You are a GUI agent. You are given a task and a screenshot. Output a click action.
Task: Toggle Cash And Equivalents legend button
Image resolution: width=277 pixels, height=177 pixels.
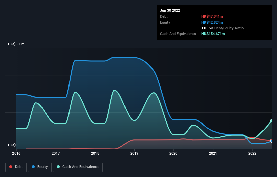click(78, 167)
